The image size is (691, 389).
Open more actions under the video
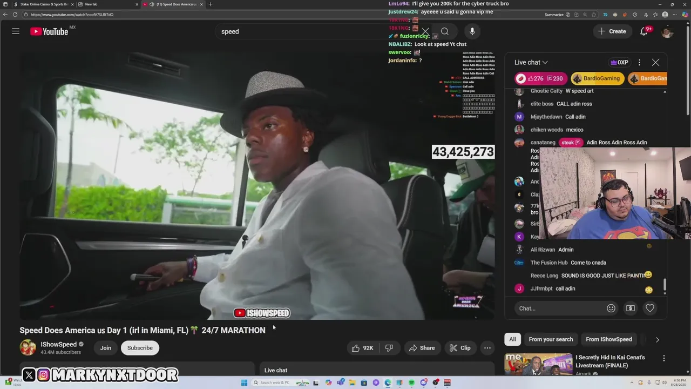487,348
